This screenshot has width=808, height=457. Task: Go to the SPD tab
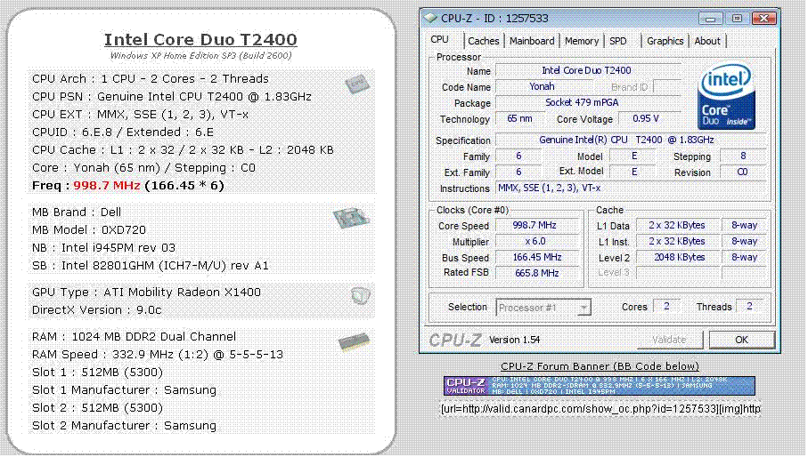click(618, 41)
